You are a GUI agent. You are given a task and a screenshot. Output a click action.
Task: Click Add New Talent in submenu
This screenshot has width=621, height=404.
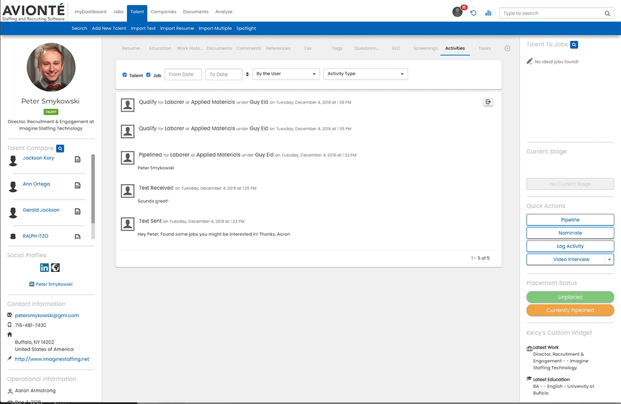(x=109, y=28)
